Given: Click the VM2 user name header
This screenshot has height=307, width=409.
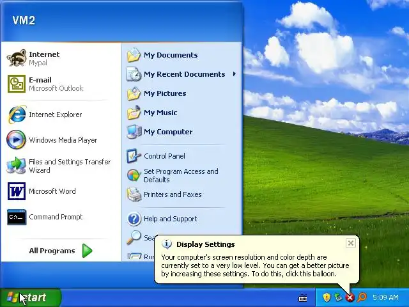Looking at the screenshot, I should click(x=24, y=20).
